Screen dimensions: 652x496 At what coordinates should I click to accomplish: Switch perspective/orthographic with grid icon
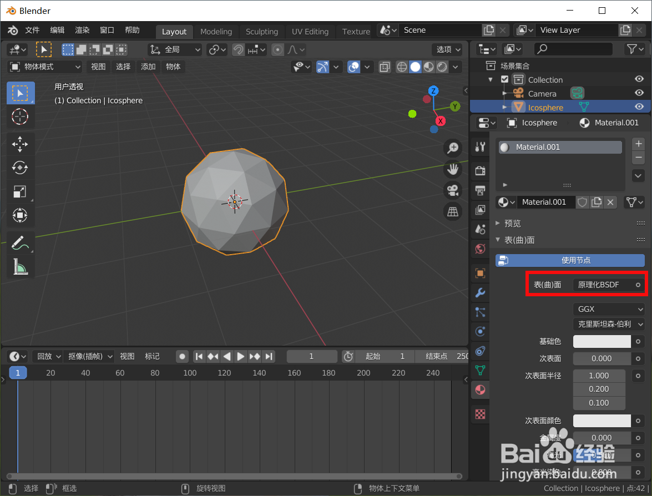[453, 211]
